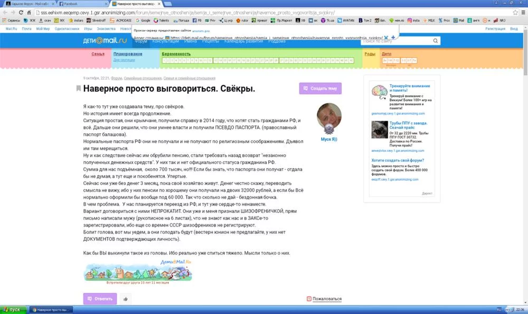Click the Регистрация link
Screen dimensions: 528x314
point(495,29)
